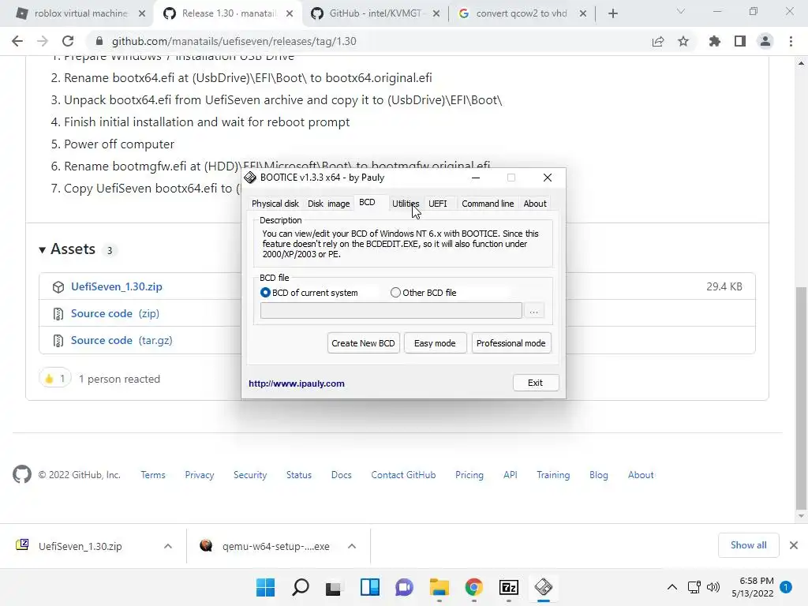The width and height of the screenshot is (808, 606).
Task: Collapse the Assets section triangle
Action: pyautogui.click(x=43, y=250)
